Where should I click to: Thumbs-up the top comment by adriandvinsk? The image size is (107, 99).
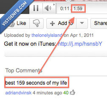72,92
